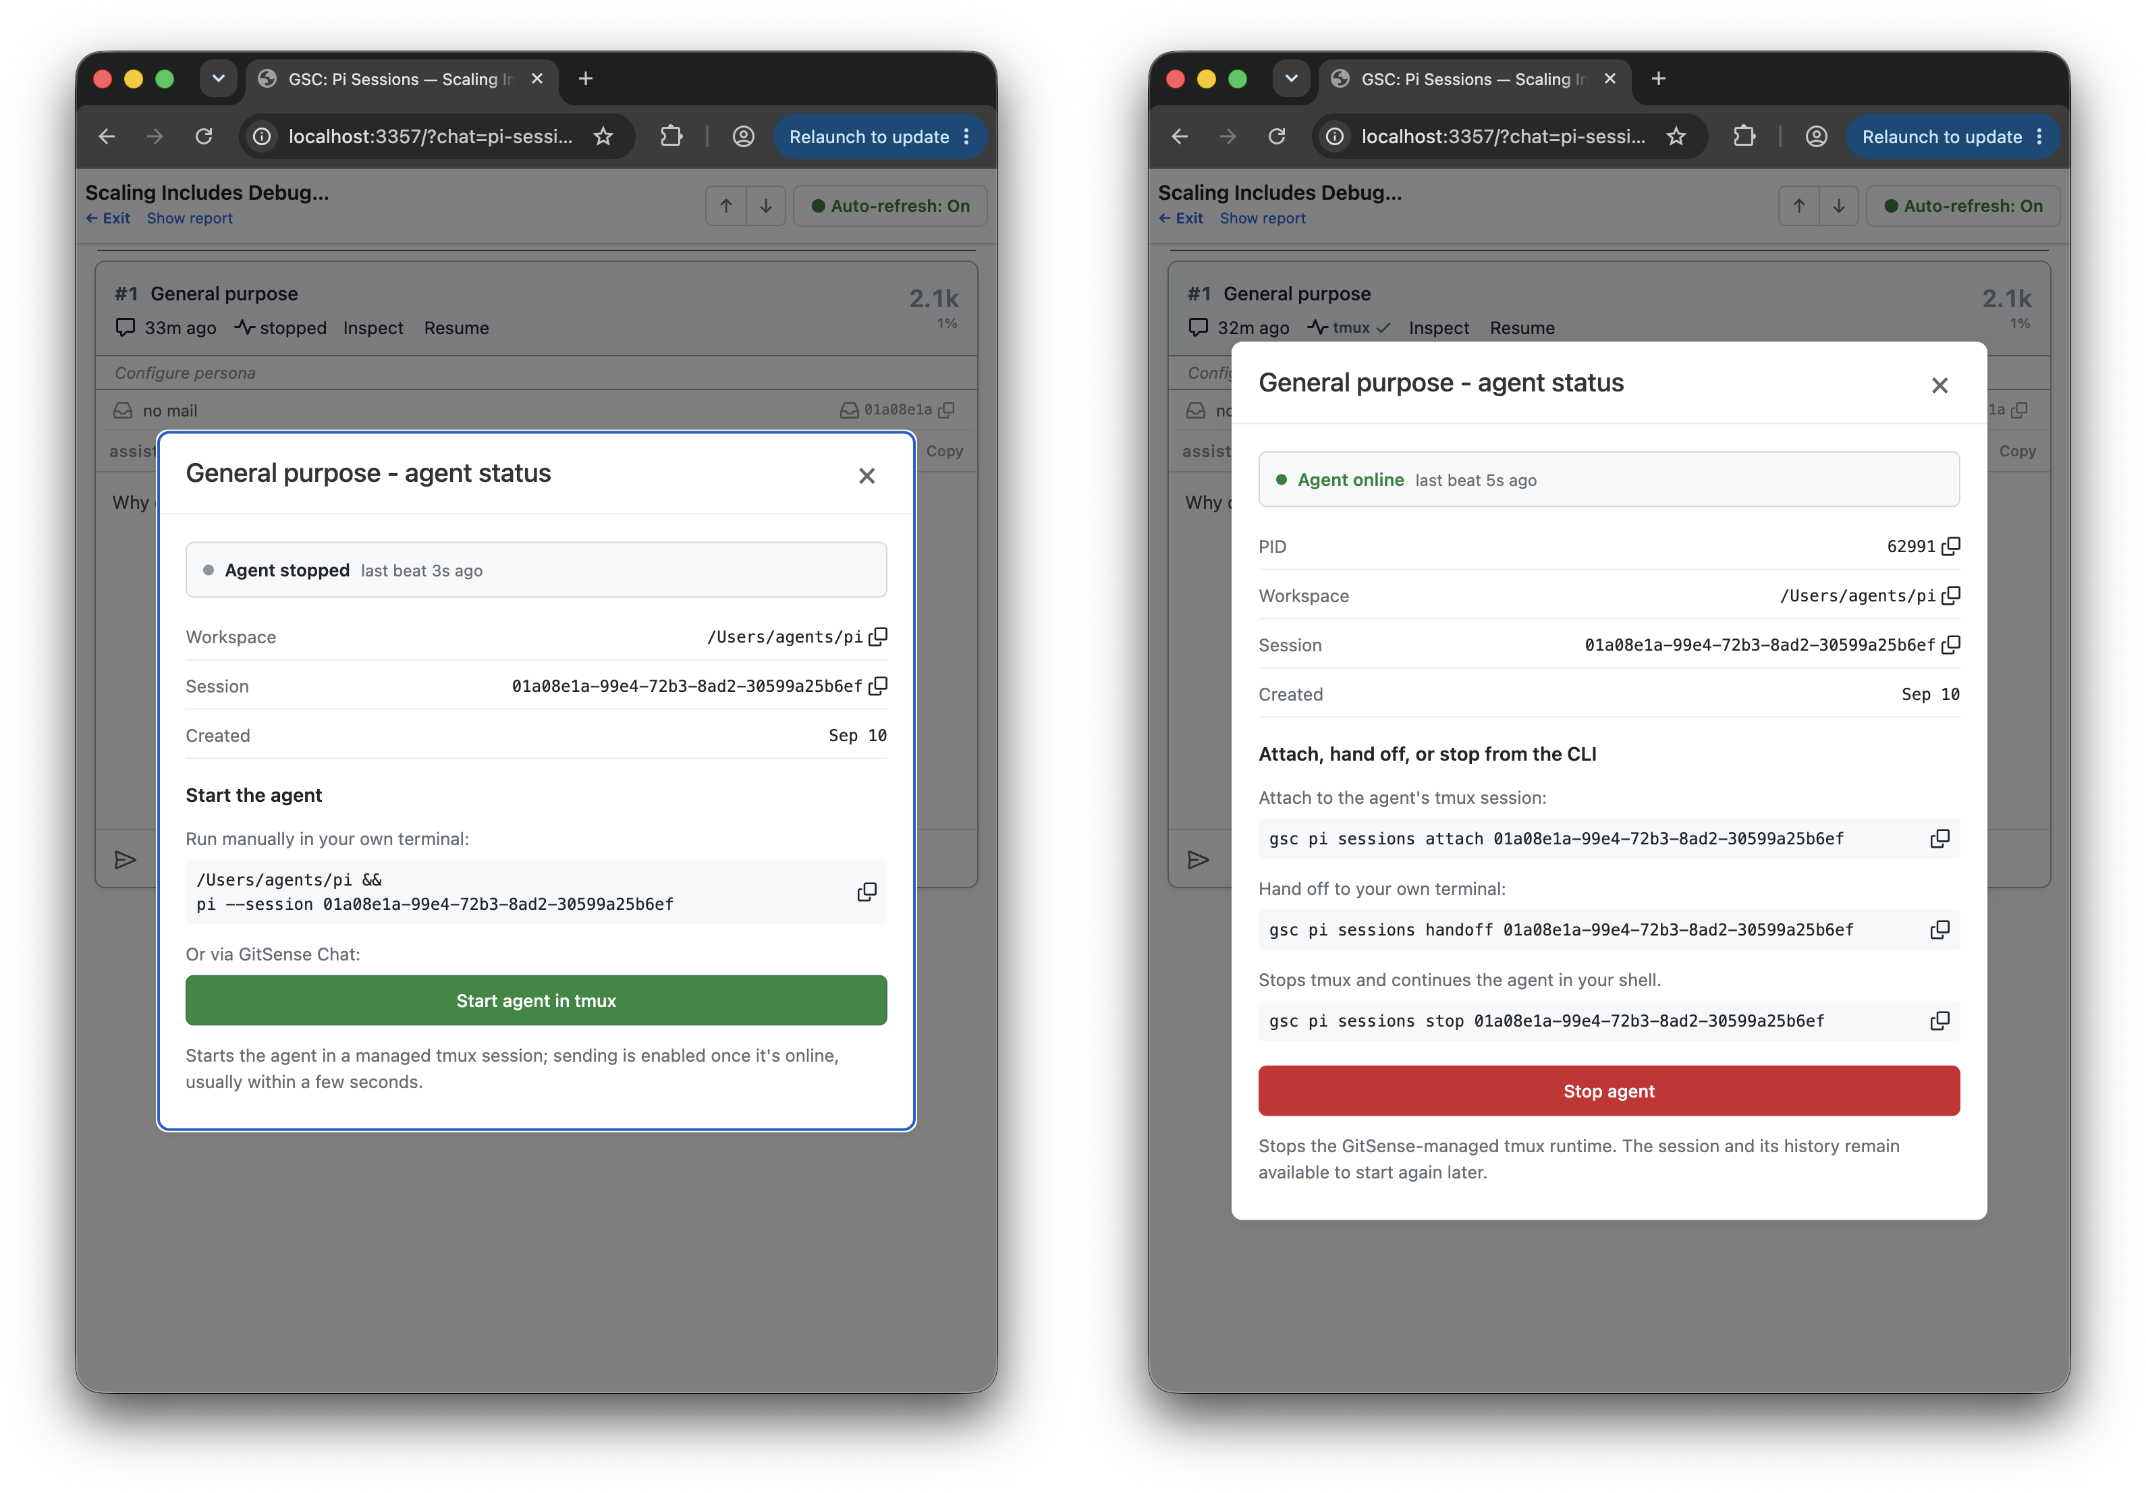
Task: Click Resume in right window session card
Action: coord(1522,328)
